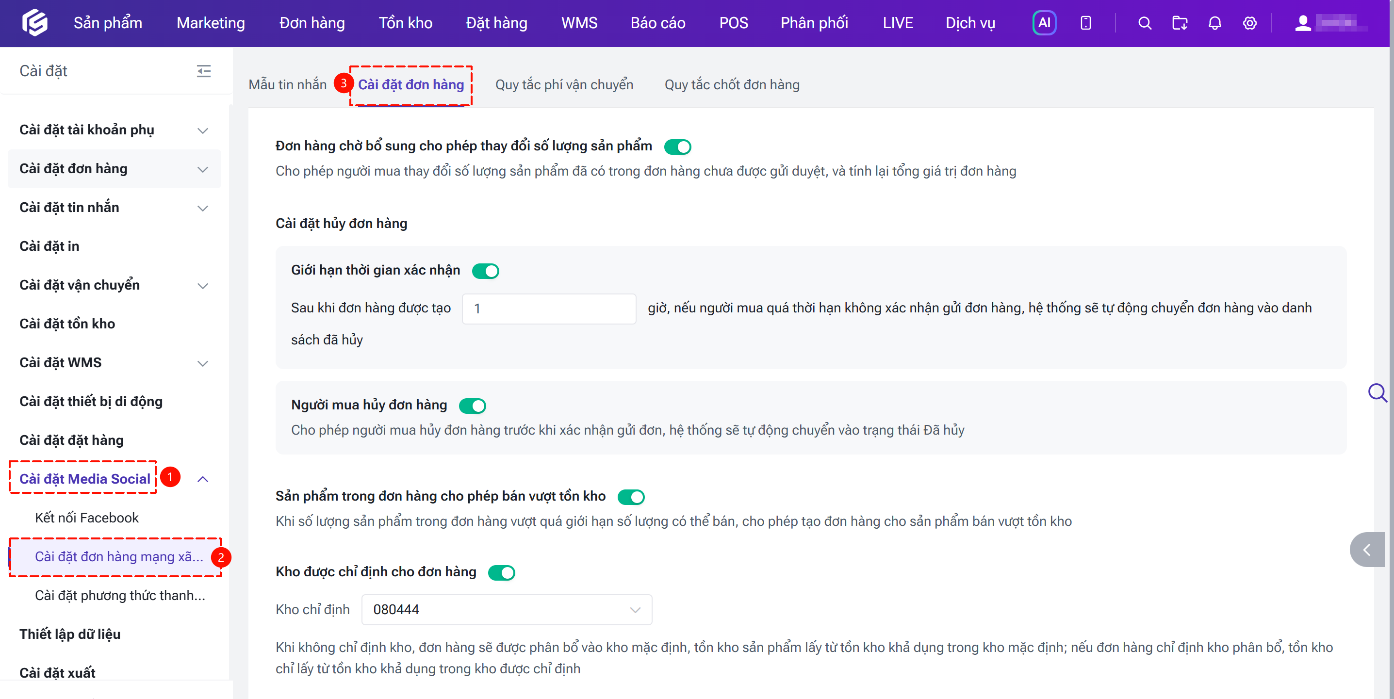Disable Người mua hủy đơn hàng switch

(x=472, y=405)
